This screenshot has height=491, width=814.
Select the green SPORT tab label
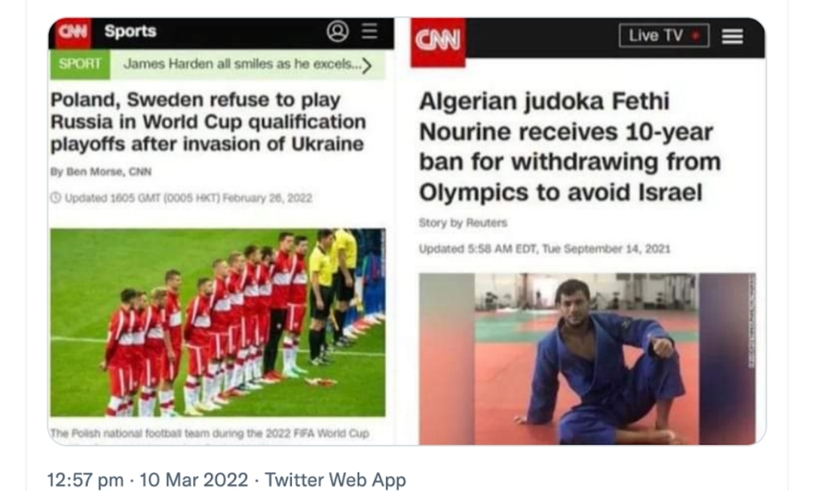[x=80, y=64]
